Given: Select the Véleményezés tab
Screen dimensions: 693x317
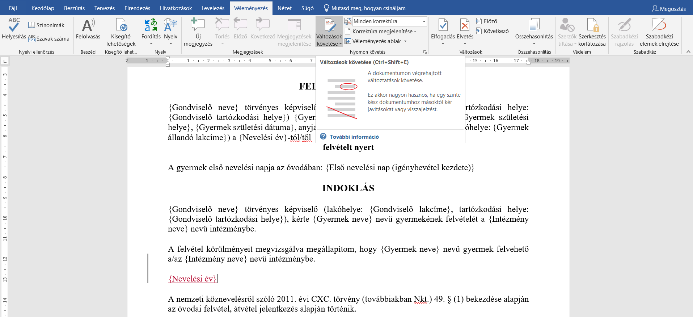Looking at the screenshot, I should 251,8.
